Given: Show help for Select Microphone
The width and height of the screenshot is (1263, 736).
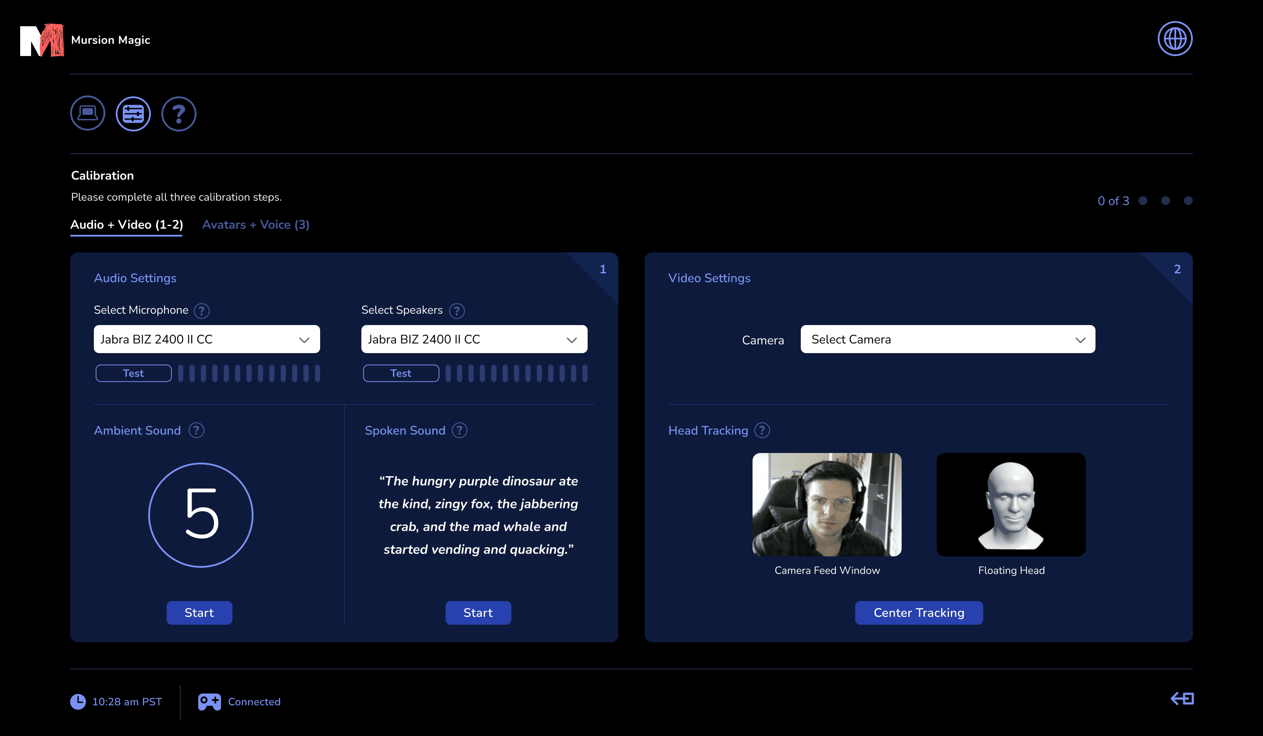Looking at the screenshot, I should point(201,311).
